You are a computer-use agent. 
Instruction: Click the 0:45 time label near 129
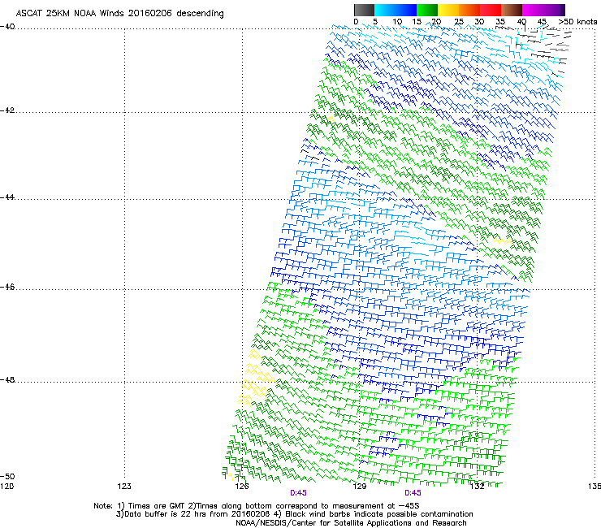(x=413, y=493)
